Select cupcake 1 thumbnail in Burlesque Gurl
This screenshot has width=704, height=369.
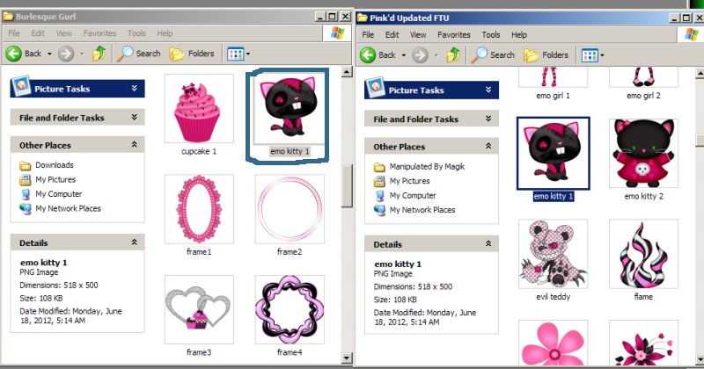pos(199,108)
